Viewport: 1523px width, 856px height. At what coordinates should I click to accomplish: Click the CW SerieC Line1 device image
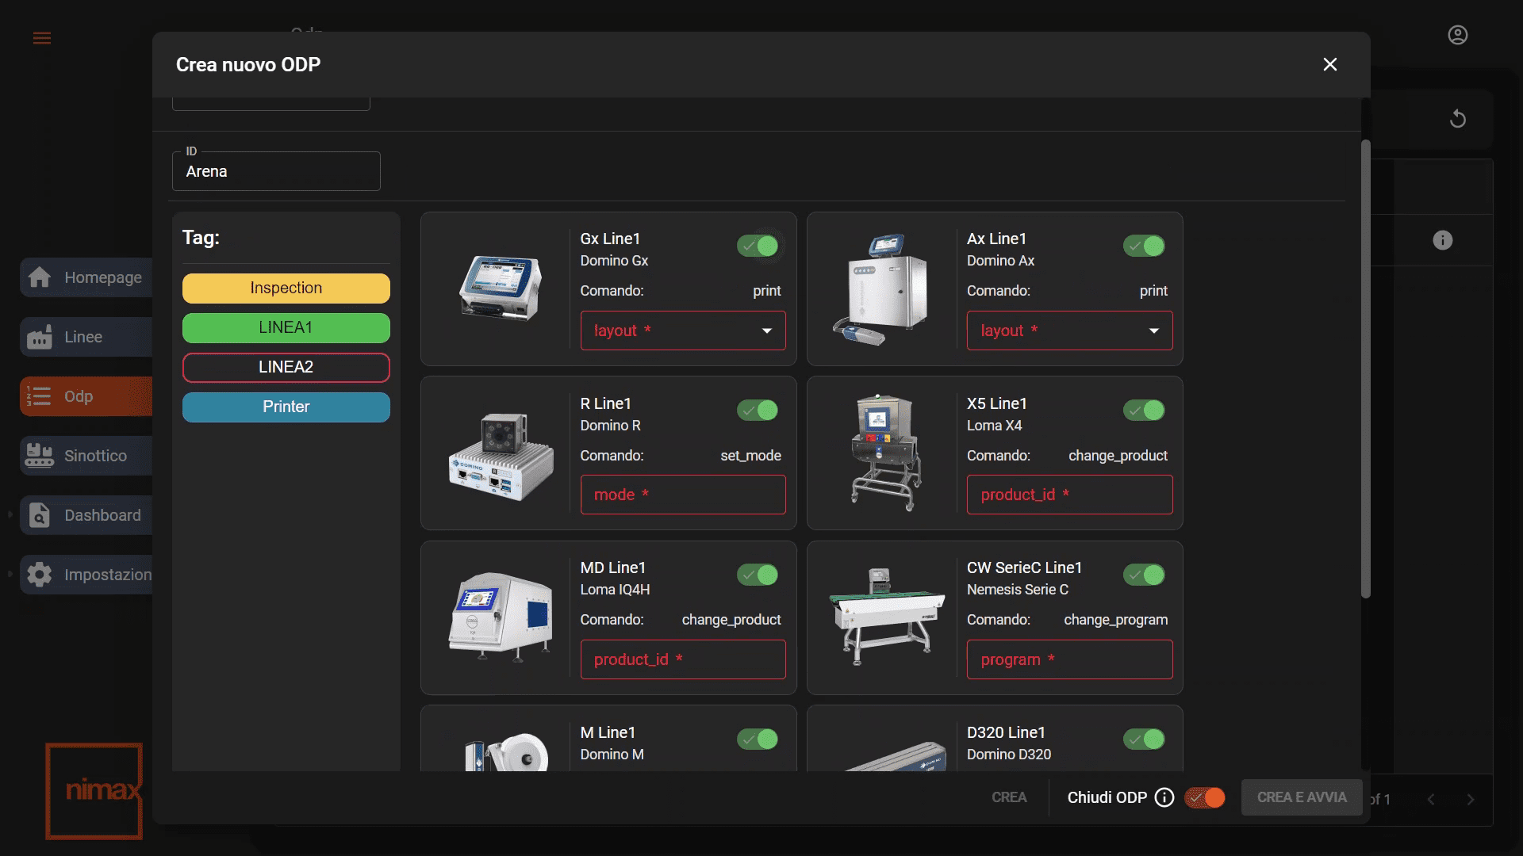pos(887,617)
